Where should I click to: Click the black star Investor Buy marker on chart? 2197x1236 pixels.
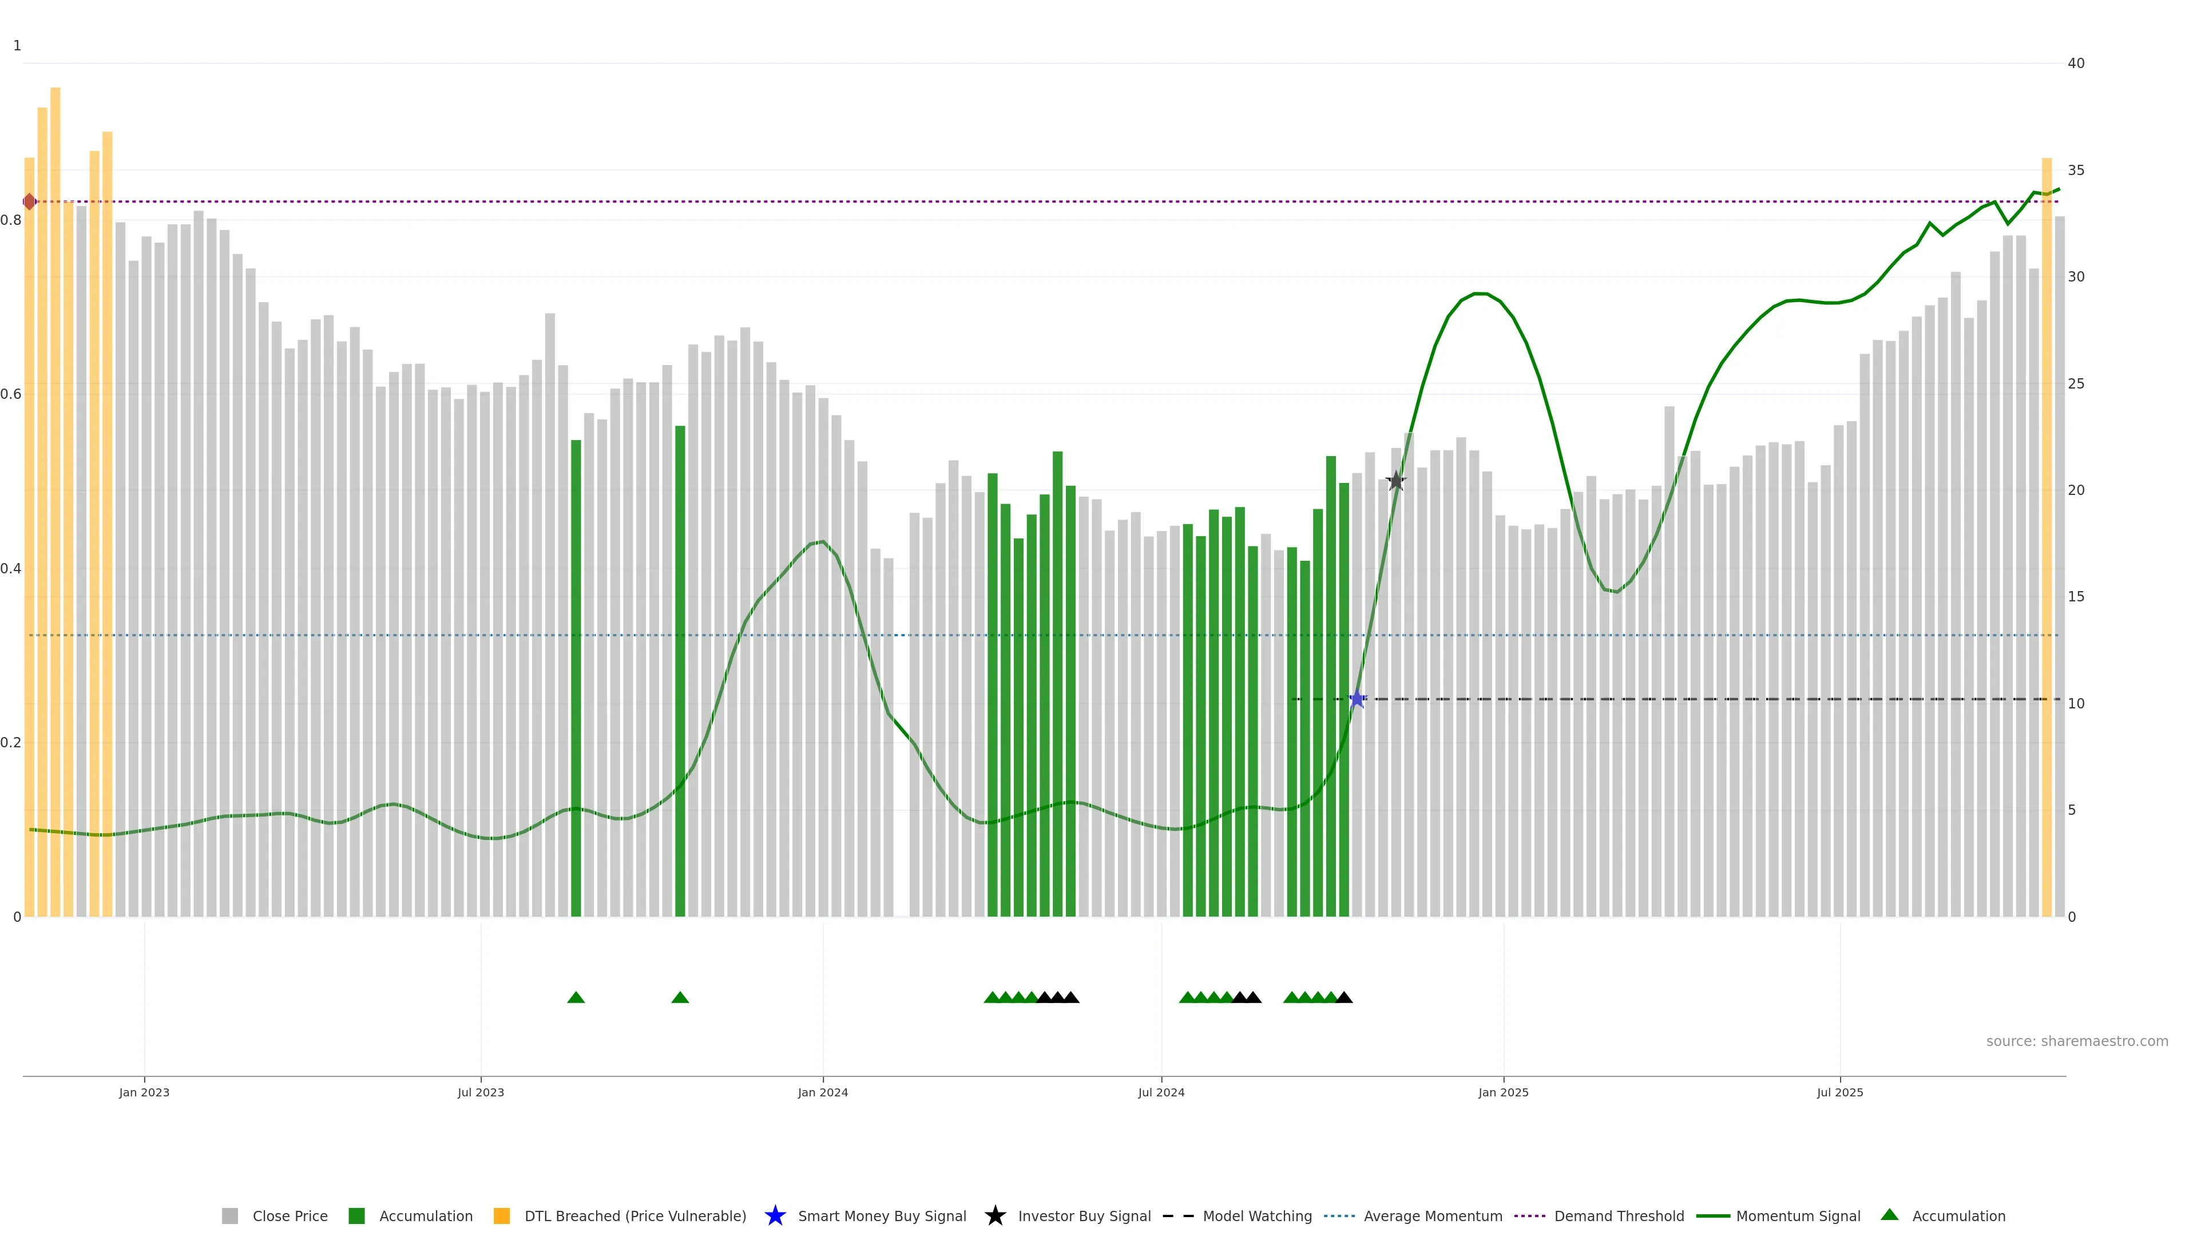pos(1395,481)
